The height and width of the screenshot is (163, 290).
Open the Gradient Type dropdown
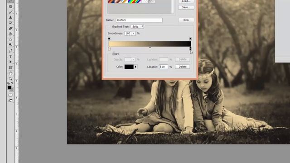click(x=137, y=27)
